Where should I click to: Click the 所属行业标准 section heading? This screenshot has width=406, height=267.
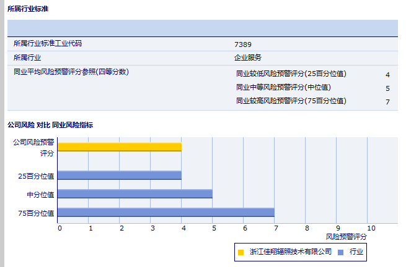[x=28, y=9]
